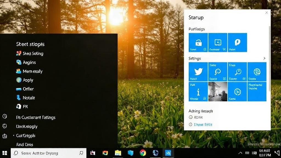281x158 pixels.
Task: Open the text-only tile beside the clock tile
Action: pos(257,92)
